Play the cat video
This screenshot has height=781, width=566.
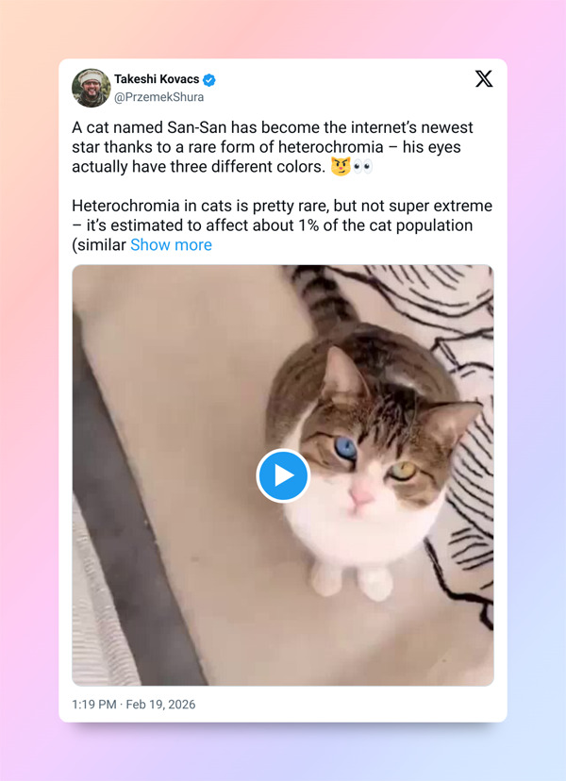click(x=283, y=475)
